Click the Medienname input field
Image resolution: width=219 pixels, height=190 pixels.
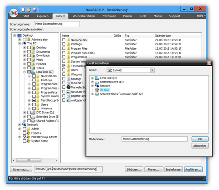[155, 139]
